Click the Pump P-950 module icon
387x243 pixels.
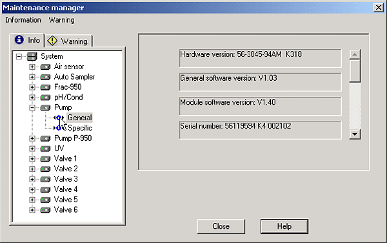pyautogui.click(x=45, y=138)
